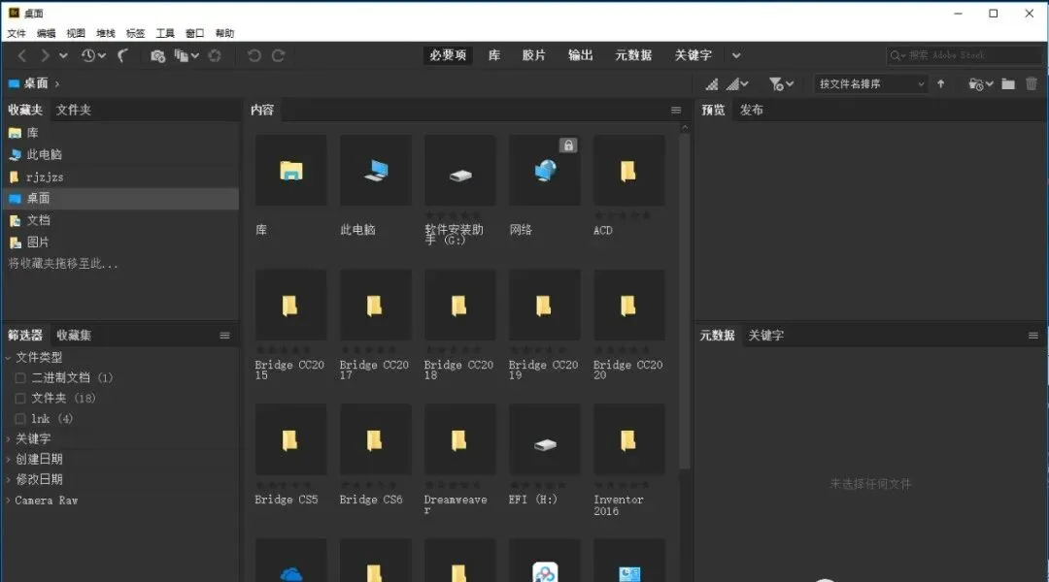Open thumbnail quality options dropdown
This screenshot has width=1049, height=582.
pyautogui.click(x=738, y=84)
